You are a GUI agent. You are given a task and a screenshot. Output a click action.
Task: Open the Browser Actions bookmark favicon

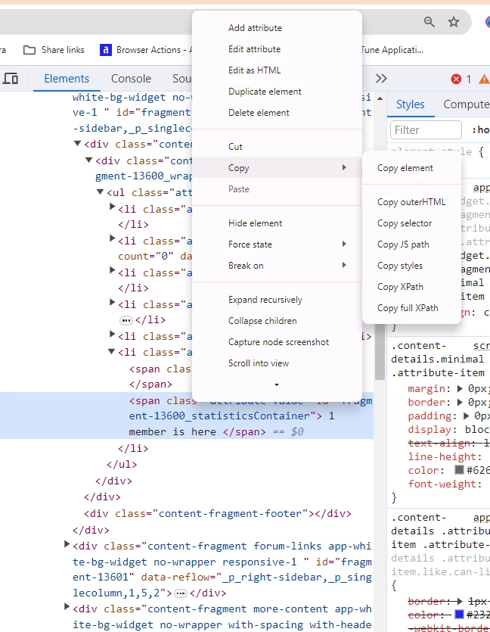point(106,50)
